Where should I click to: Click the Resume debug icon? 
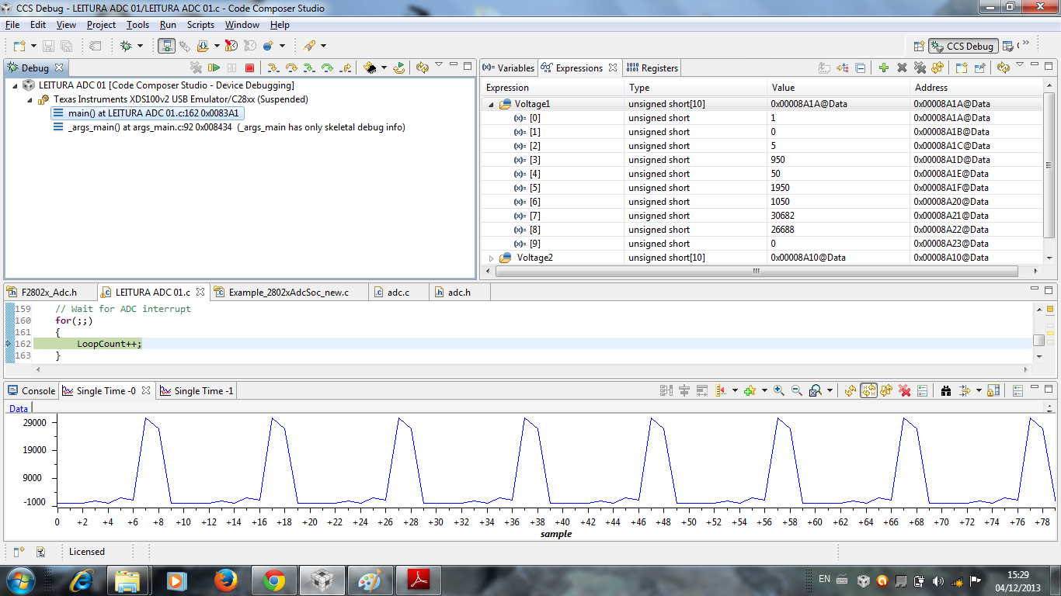click(214, 68)
